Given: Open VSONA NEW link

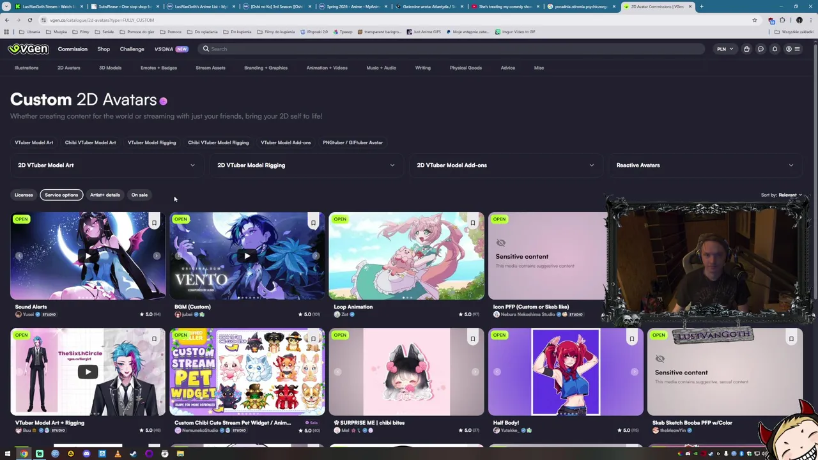Looking at the screenshot, I should 171,49.
